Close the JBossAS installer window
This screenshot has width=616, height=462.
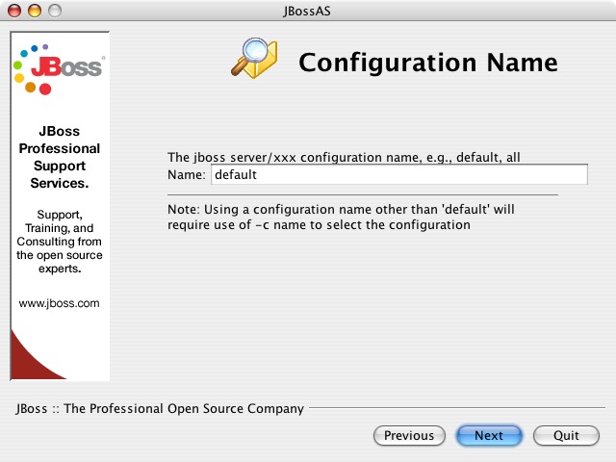[14, 10]
